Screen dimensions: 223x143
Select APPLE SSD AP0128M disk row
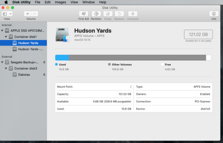tap(24, 30)
